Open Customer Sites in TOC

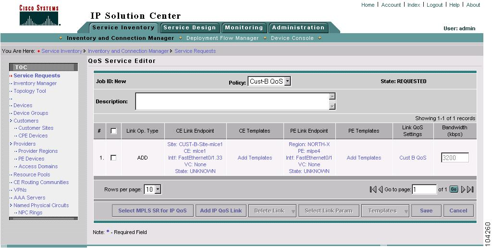coord(36,128)
